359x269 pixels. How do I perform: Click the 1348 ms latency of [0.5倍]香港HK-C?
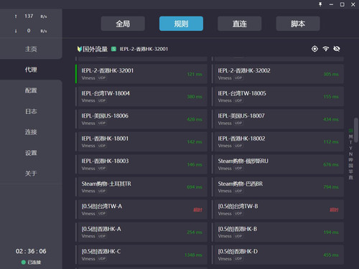[x=193, y=255]
